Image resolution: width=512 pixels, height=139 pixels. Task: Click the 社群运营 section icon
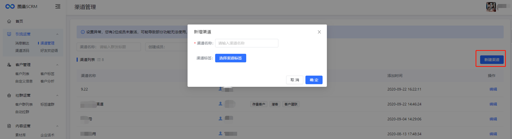click(x=9, y=95)
